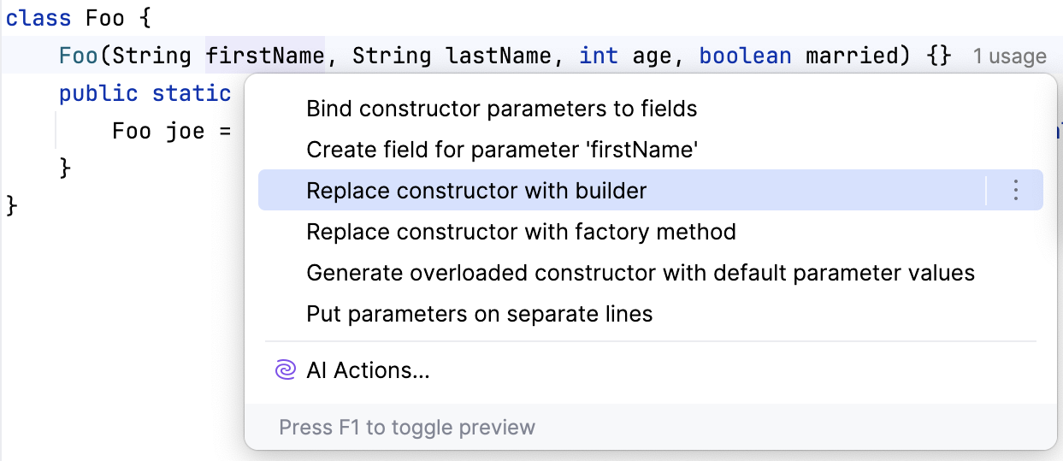Click the "Press F1 to toggle preview" hint
This screenshot has height=461, width=1063.
407,427
